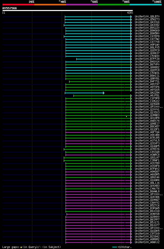
Task: Select the UniRef100_A0NYU8 label
Action: [147, 214]
